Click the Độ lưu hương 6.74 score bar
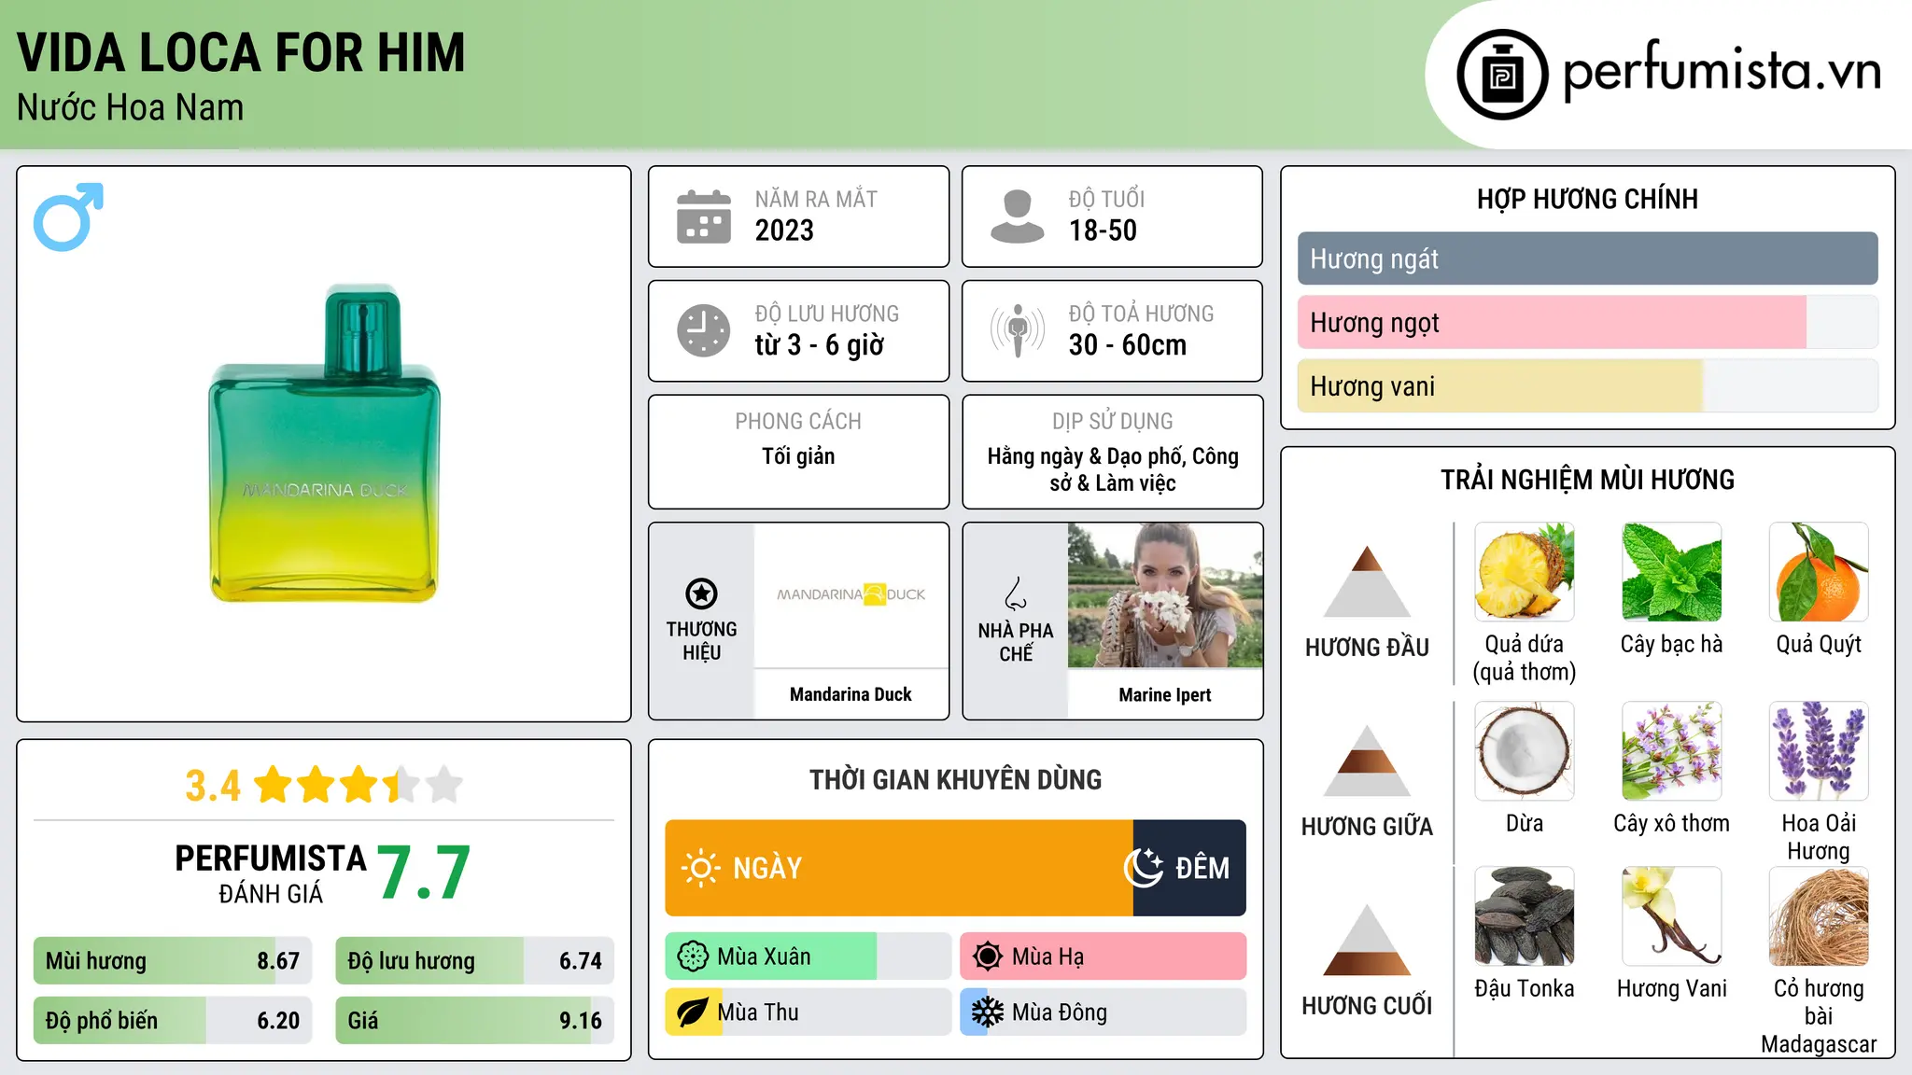The image size is (1912, 1075). [x=474, y=961]
